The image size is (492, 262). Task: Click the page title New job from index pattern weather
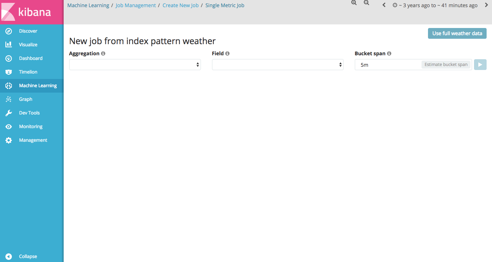pos(142,41)
